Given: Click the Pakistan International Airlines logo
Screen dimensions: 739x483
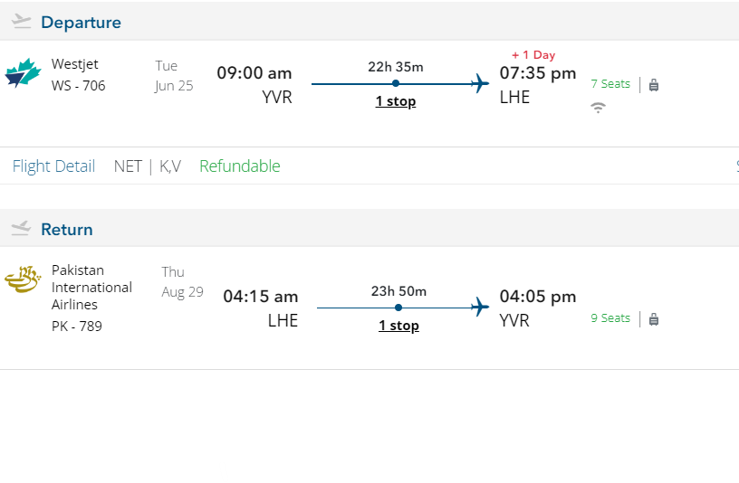Looking at the screenshot, I should coord(23,279).
